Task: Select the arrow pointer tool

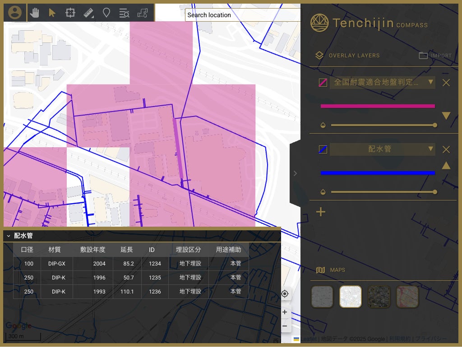Action: [x=52, y=13]
